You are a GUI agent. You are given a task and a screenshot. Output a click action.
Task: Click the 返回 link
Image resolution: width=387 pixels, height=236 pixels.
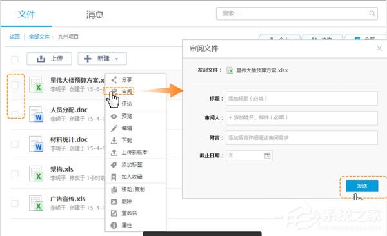(x=15, y=37)
